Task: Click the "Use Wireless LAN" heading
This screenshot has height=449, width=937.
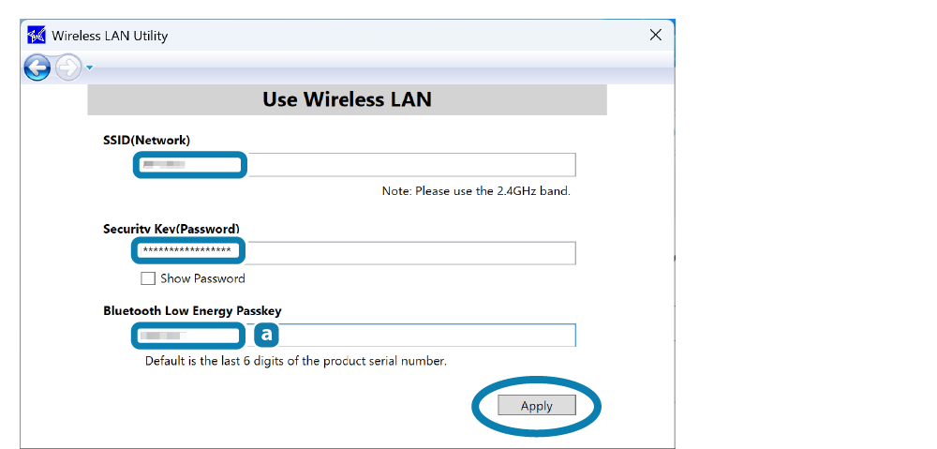Action: [347, 99]
